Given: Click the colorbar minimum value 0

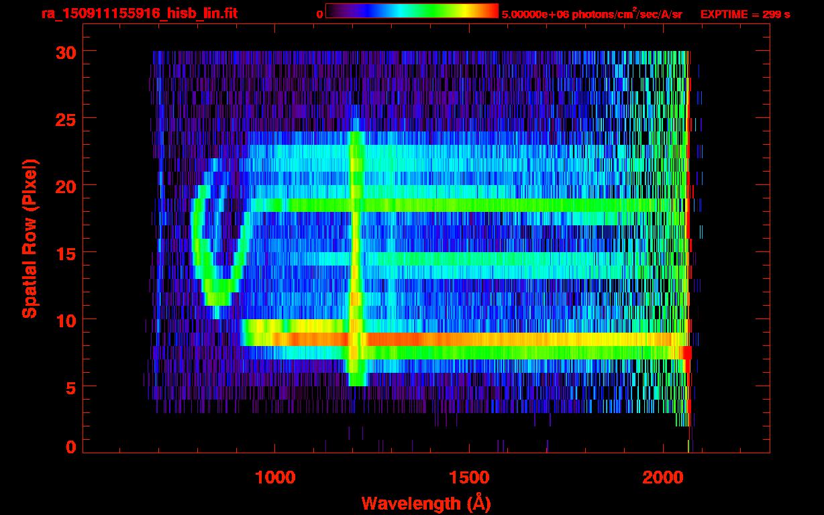Looking at the screenshot, I should 320,14.
